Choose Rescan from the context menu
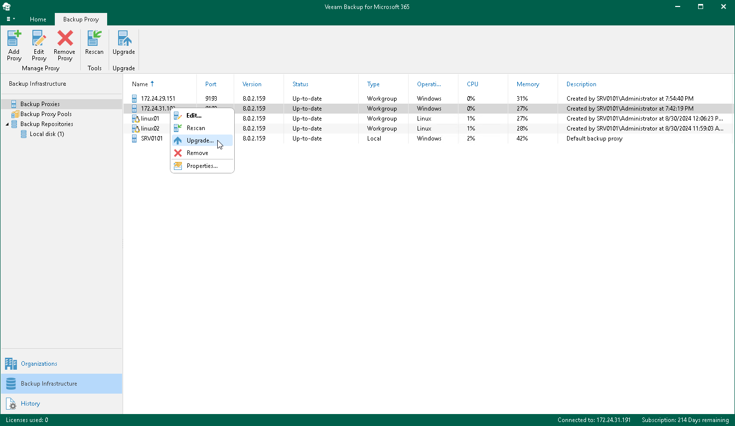This screenshot has width=735, height=426. [202, 128]
